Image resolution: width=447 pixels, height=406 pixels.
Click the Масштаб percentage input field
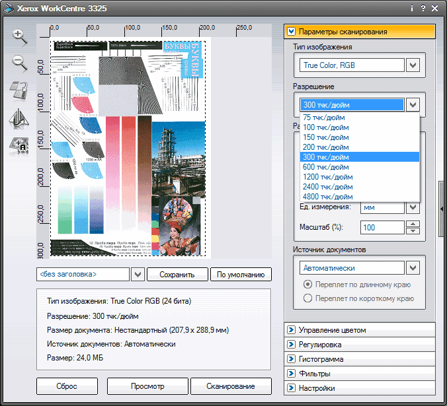(382, 228)
